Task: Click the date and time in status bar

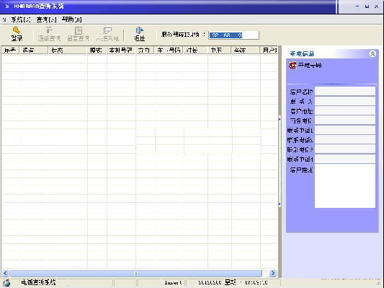Action: click(x=233, y=283)
